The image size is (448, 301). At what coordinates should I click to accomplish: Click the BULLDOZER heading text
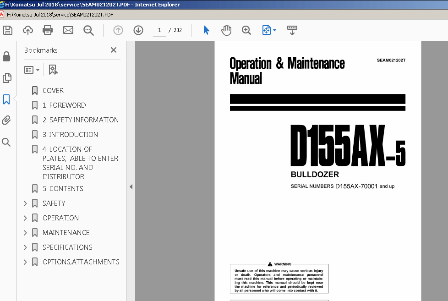pos(315,175)
